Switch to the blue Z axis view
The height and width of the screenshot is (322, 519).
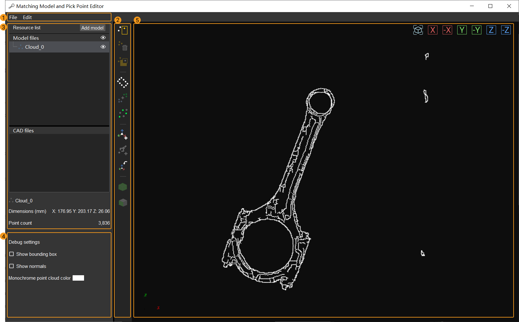click(491, 30)
